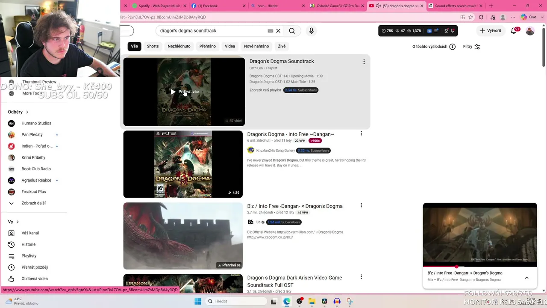
Task: Click the info icon beside O těchto výsledcích
Action: (x=452, y=47)
